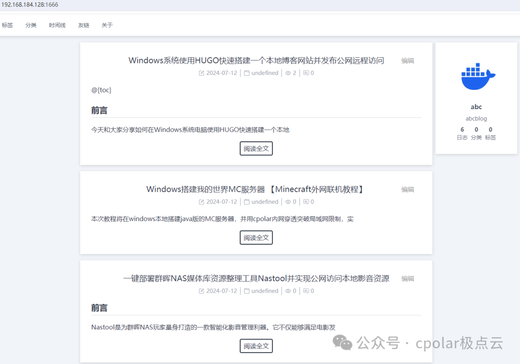Click the 日志 count in the profile sidebar
The image size is (520, 364).
click(462, 133)
